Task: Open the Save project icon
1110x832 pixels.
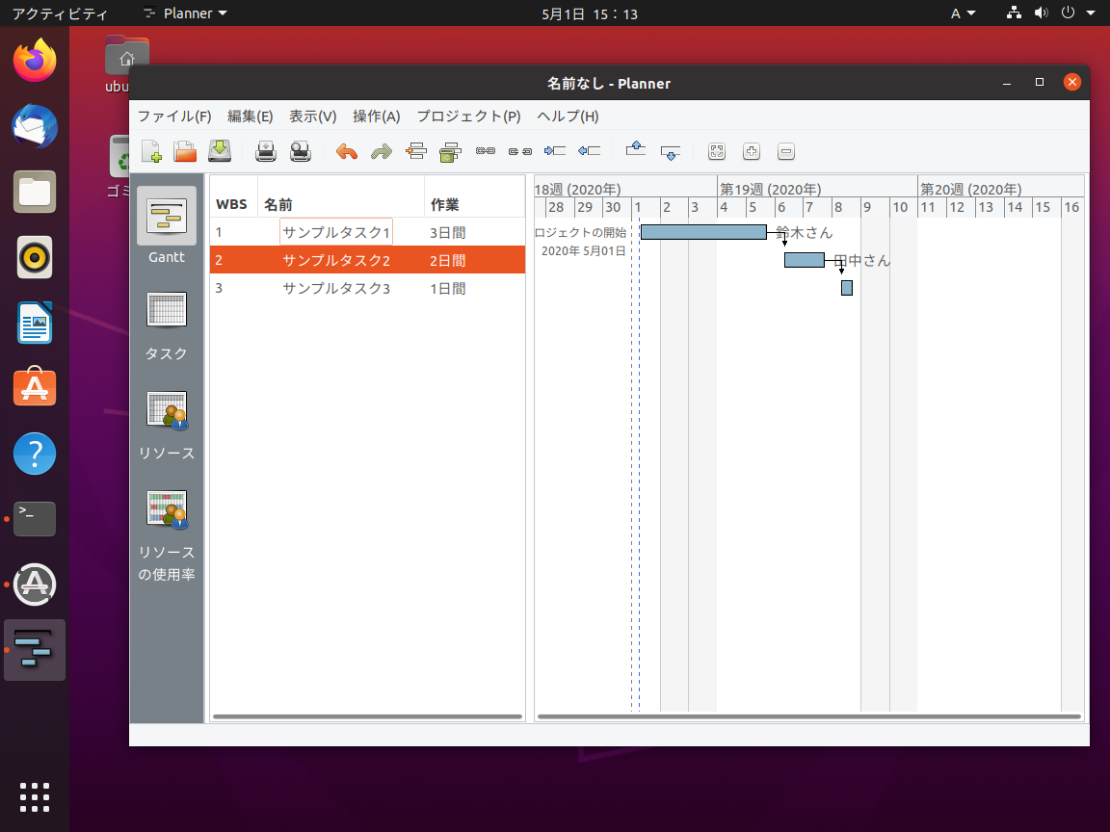Action: pos(219,151)
